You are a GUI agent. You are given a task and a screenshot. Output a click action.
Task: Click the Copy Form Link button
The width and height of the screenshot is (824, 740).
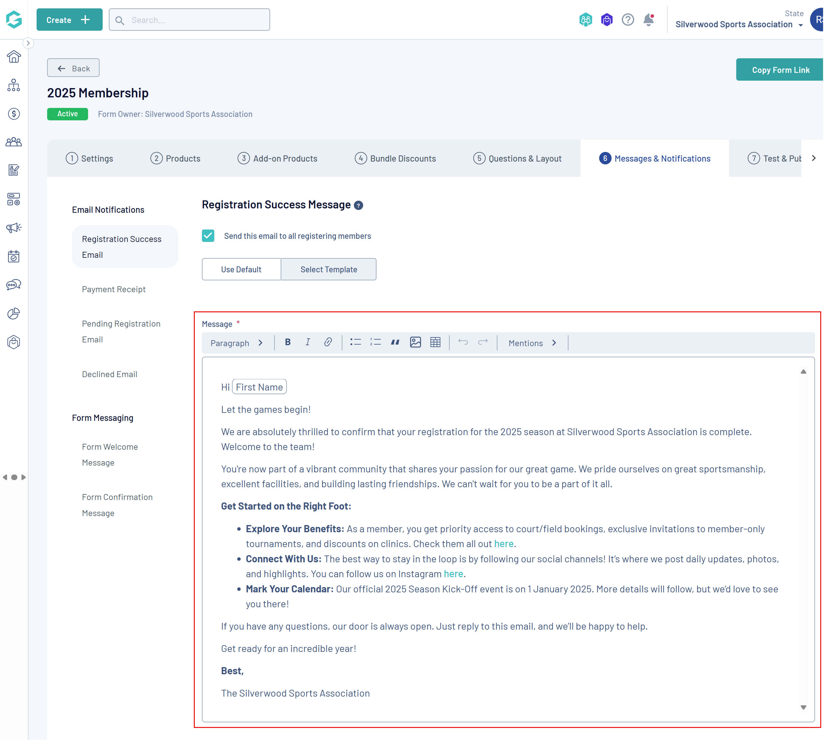pyautogui.click(x=780, y=70)
